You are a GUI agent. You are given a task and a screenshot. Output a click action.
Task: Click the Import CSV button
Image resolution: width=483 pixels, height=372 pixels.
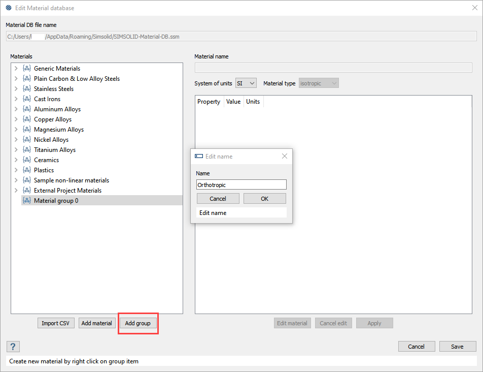pos(56,323)
